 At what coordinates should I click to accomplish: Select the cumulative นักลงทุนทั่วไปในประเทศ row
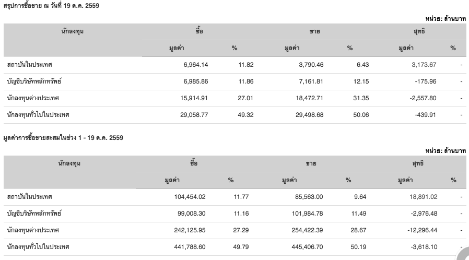point(235,247)
